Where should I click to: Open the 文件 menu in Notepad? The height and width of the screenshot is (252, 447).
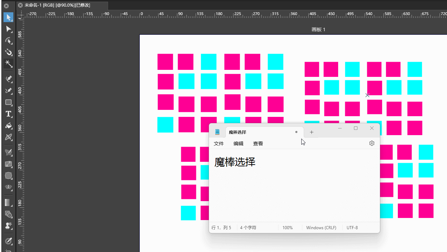[219, 144]
